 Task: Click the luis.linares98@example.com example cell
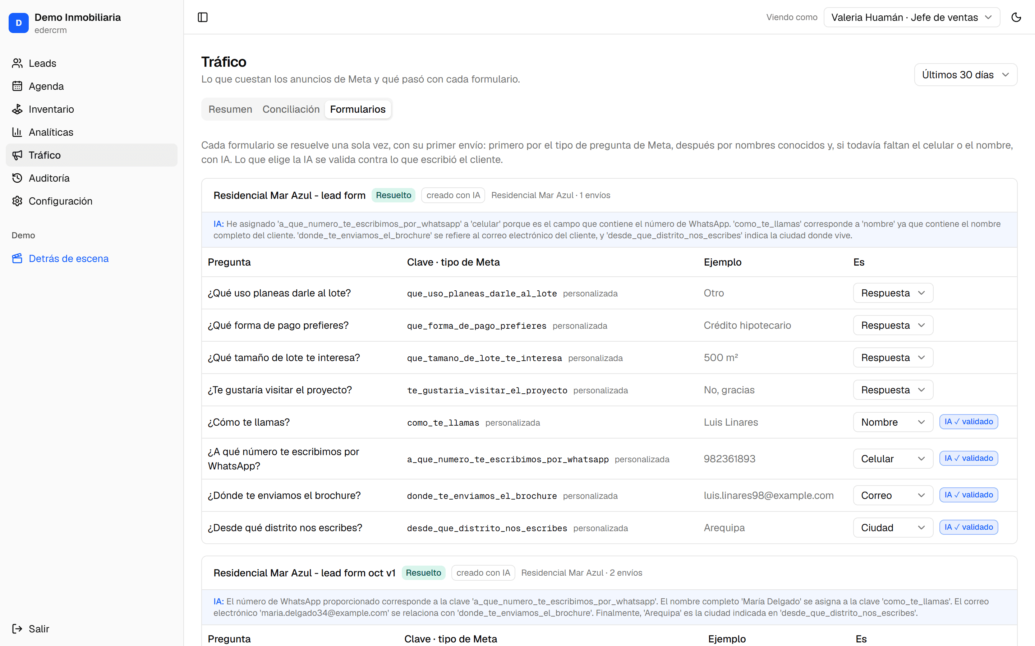pyautogui.click(x=769, y=496)
